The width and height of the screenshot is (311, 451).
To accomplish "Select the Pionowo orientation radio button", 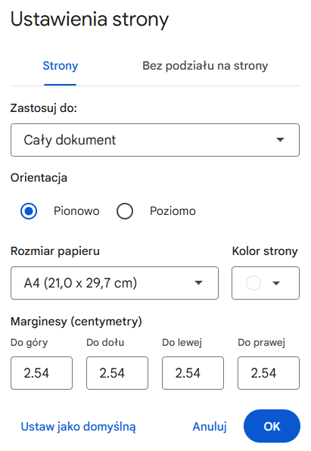I will pyautogui.click(x=29, y=211).
